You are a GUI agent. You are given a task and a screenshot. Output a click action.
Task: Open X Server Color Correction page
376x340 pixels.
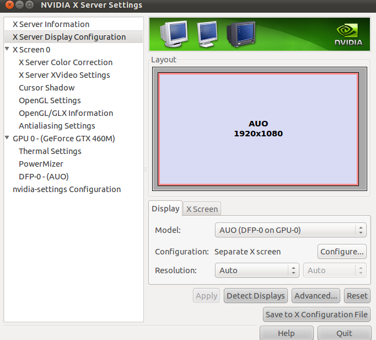pyautogui.click(x=66, y=62)
